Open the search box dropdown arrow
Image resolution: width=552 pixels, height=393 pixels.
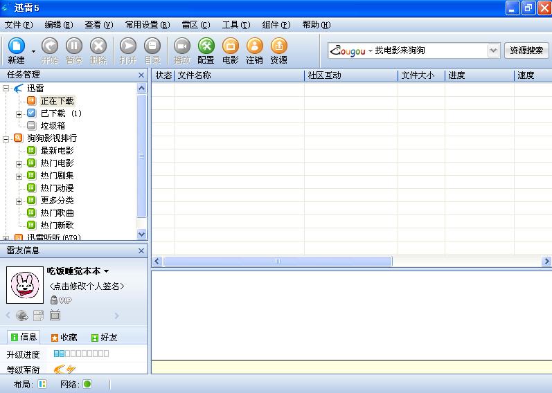tap(494, 51)
